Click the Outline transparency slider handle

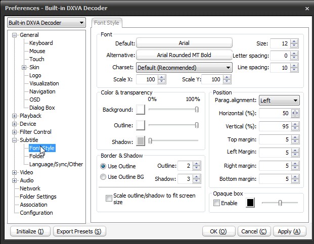point(197,125)
